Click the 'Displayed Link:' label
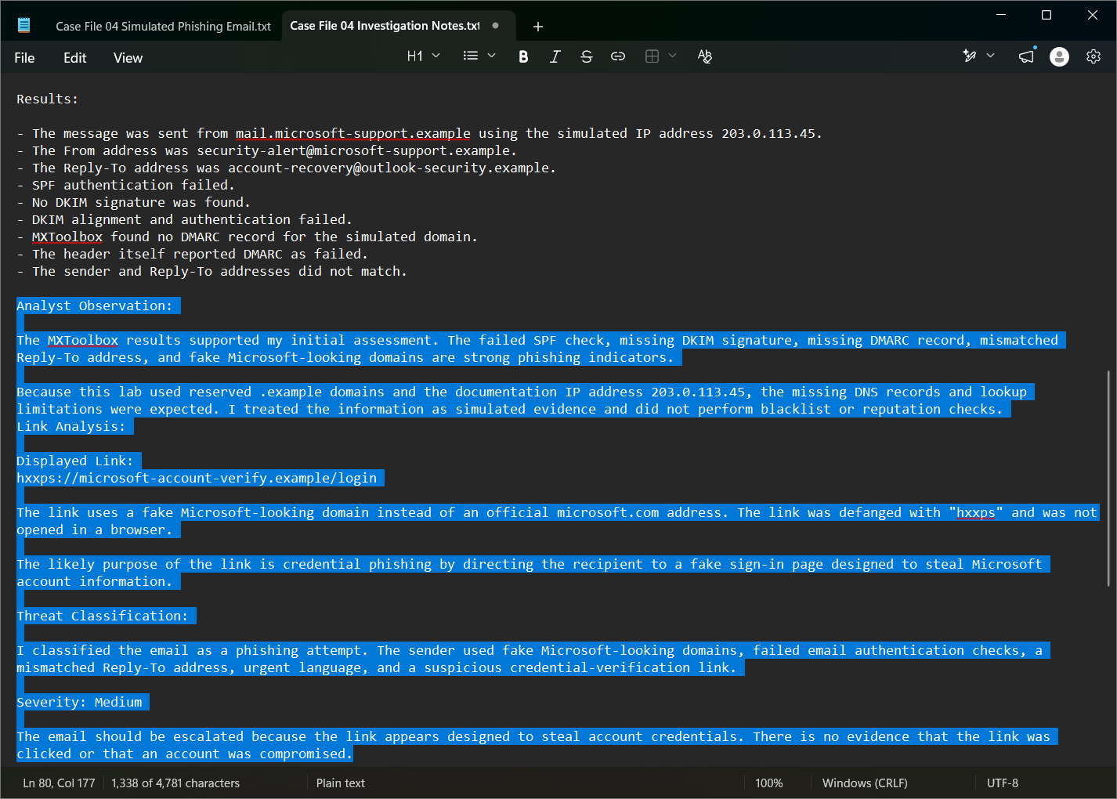The height and width of the screenshot is (799, 1117). (x=75, y=461)
